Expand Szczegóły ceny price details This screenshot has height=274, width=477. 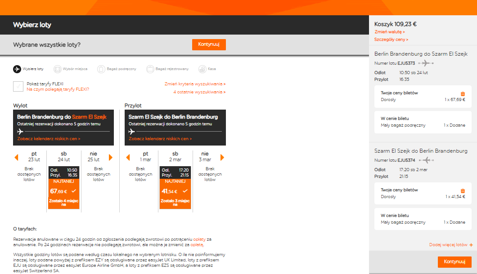pyautogui.click(x=391, y=40)
